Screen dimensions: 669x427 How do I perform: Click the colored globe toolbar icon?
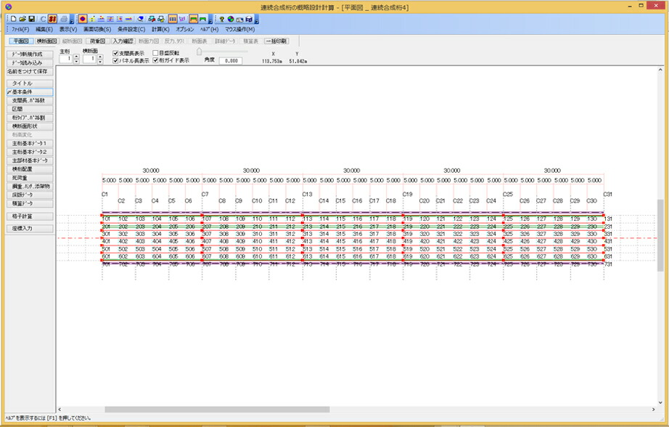point(231,19)
